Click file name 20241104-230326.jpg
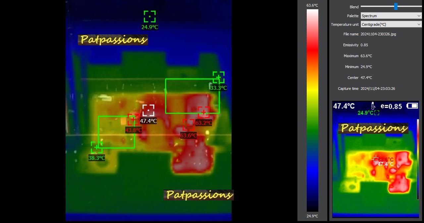The height and width of the screenshot is (223, 424). click(x=378, y=34)
